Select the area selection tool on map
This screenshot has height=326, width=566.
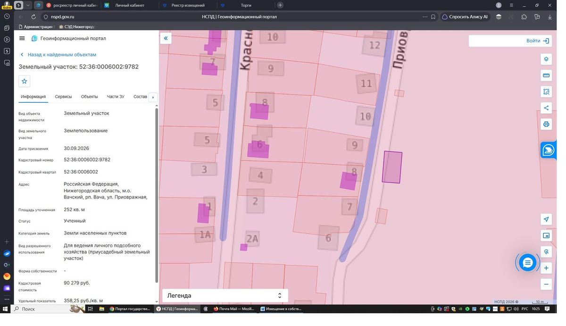click(546, 92)
